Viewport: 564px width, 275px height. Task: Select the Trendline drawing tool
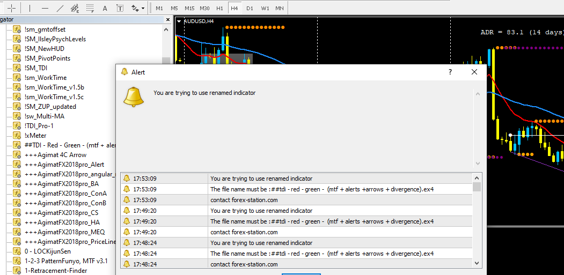point(60,8)
